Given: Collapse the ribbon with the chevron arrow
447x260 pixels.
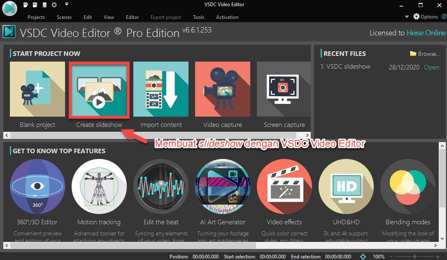Looking at the screenshot, I should (x=407, y=16).
